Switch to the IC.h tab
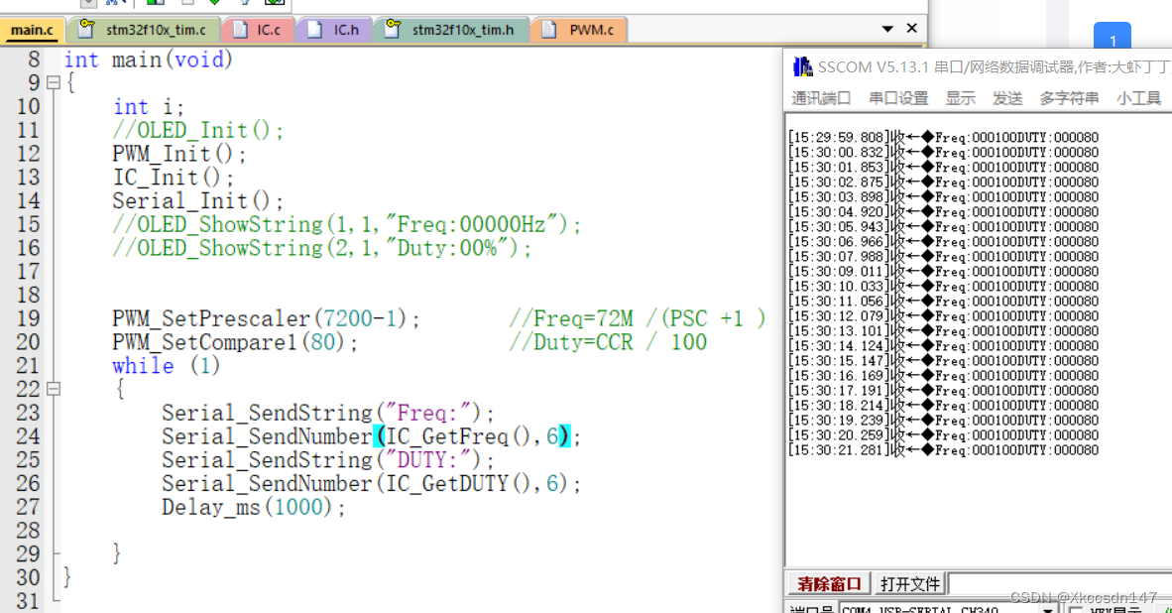1172x613 pixels. [335, 30]
